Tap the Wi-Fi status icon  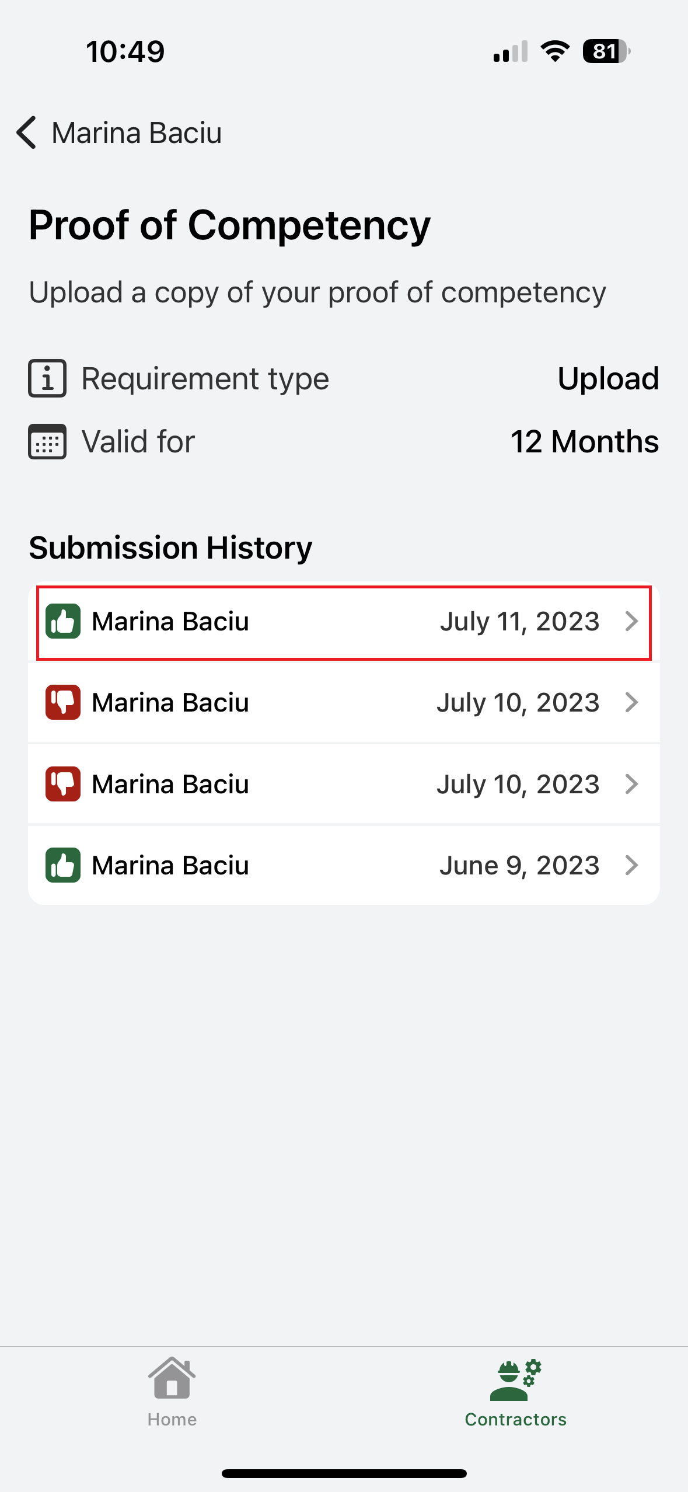[x=555, y=51]
